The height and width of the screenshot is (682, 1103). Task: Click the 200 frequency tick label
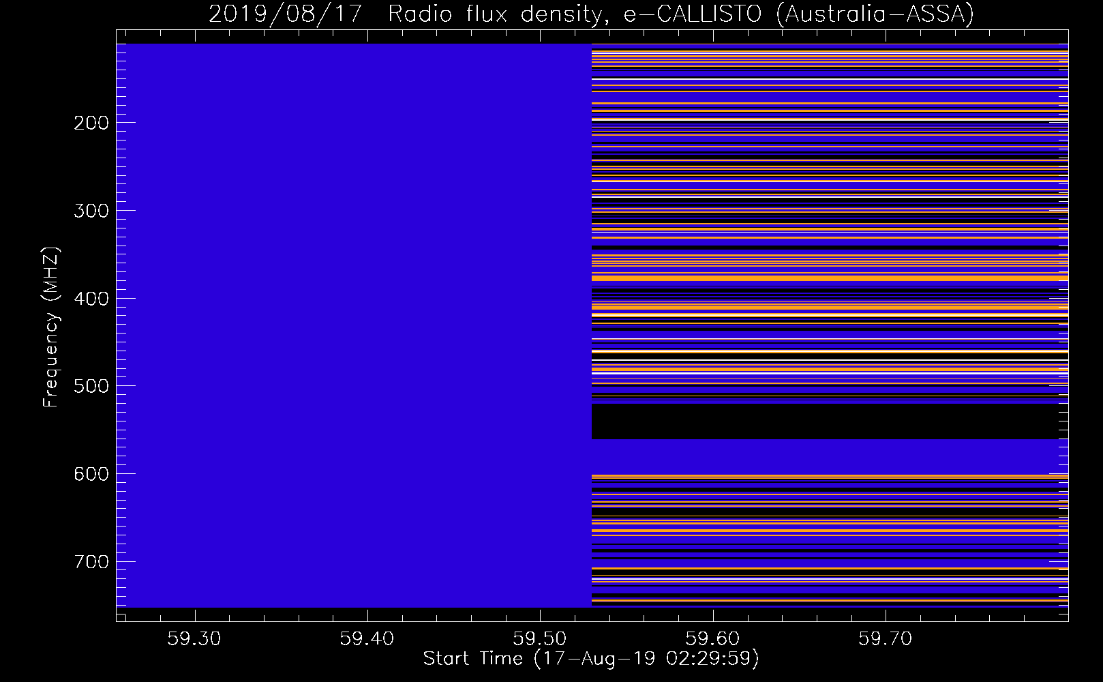click(91, 123)
